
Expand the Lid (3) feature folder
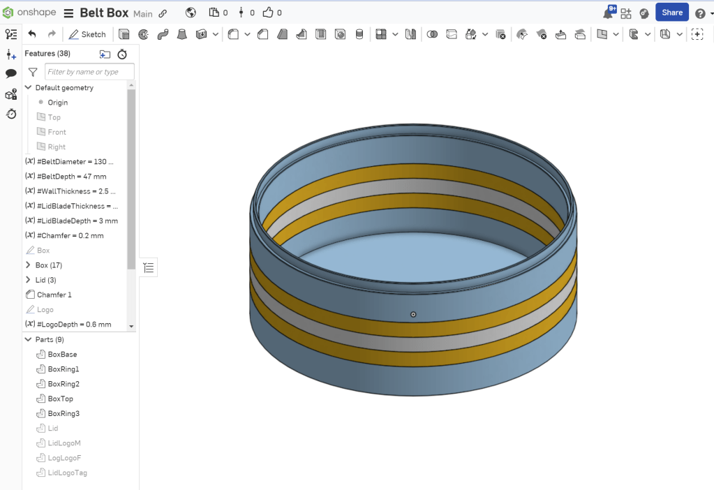click(x=28, y=280)
